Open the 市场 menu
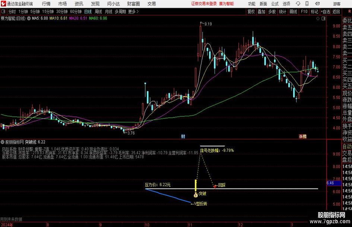Image resolution: width=352 pixels, height=227 pixels. coord(63,4)
